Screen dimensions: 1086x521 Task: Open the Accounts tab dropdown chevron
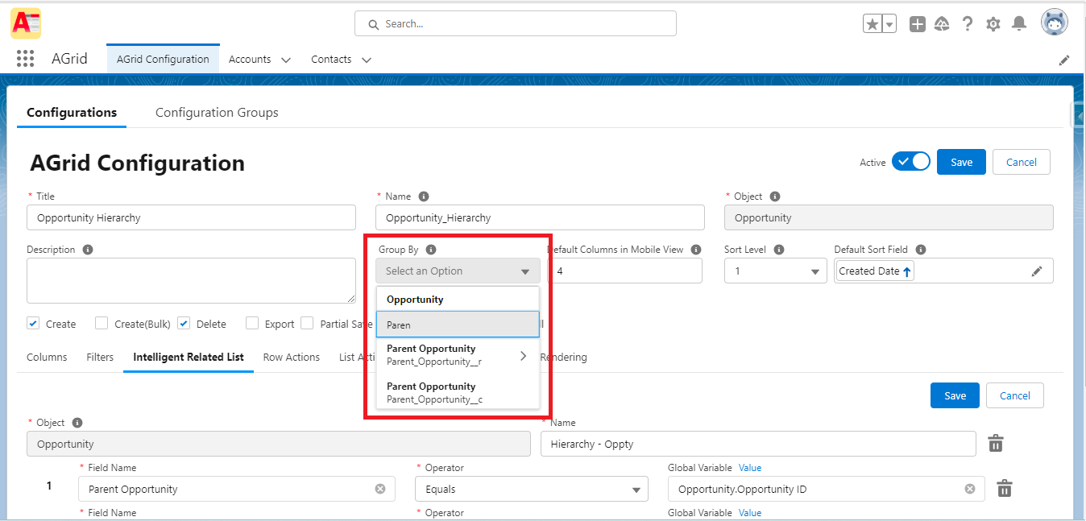click(285, 60)
